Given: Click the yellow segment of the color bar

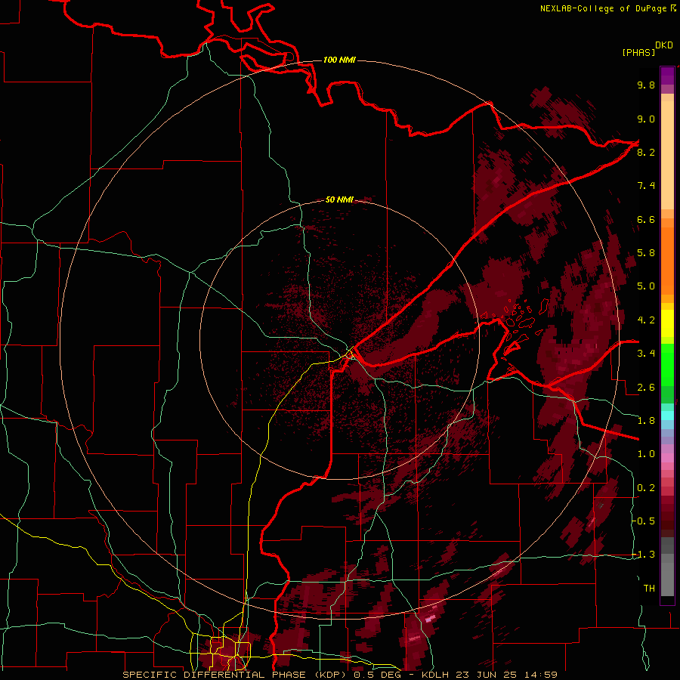Looking at the screenshot, I should (667, 323).
